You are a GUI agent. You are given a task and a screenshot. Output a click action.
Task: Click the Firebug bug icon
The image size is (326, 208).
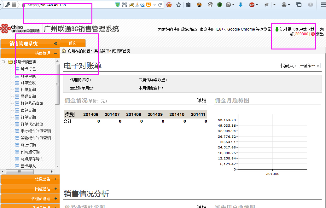tap(266, 5)
